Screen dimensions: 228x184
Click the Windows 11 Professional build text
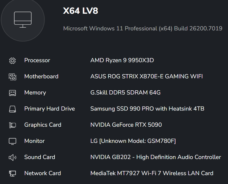tap(142, 28)
